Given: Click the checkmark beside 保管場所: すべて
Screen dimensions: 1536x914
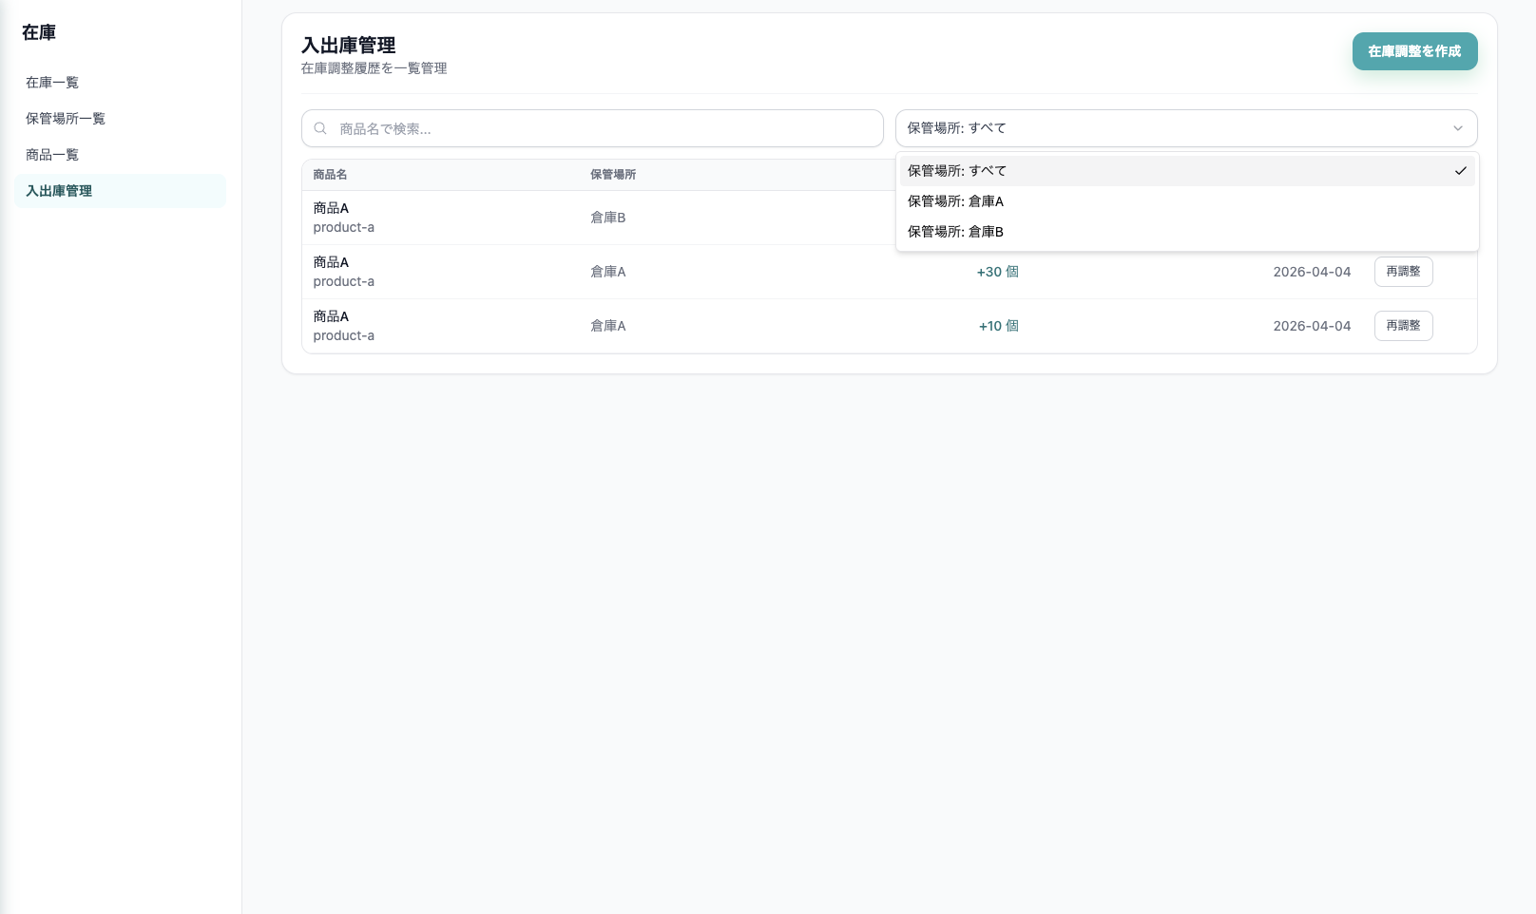Looking at the screenshot, I should pos(1460,171).
